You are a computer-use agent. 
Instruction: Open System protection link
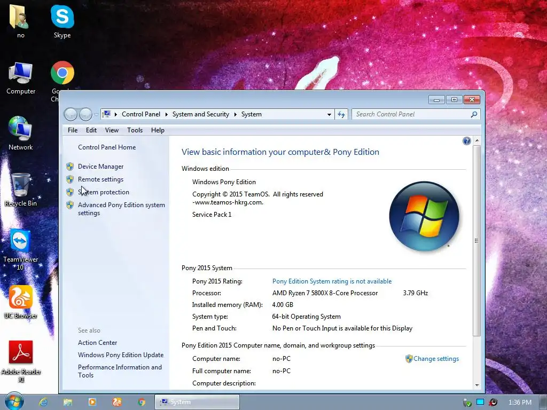click(103, 192)
